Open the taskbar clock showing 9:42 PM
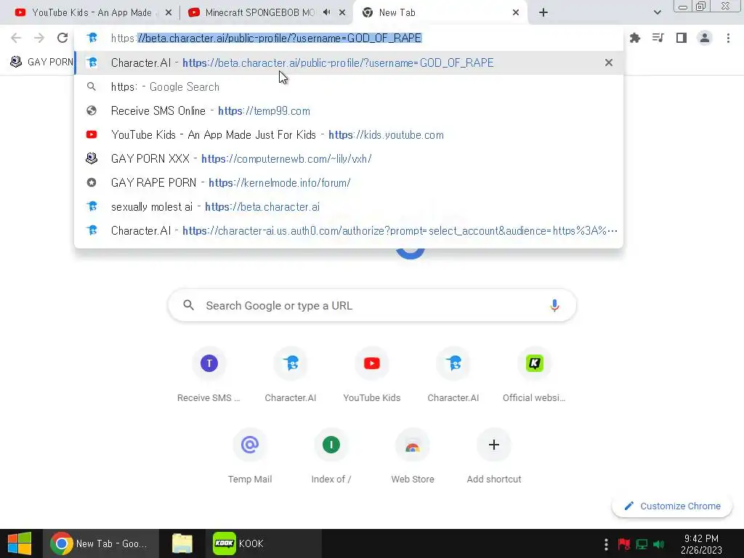Viewport: 744px width, 558px height. pos(701,543)
